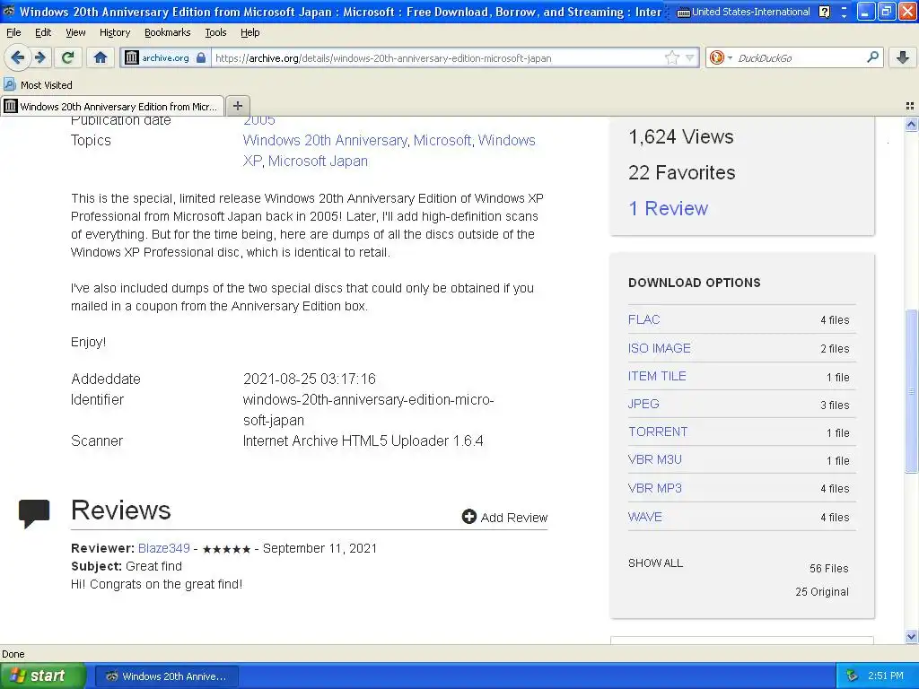Open the Microsoft Japan topic link
The width and height of the screenshot is (919, 689).
pyautogui.click(x=318, y=161)
